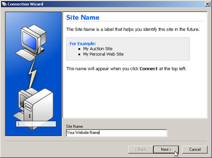Click the bold 'Connect' word
Screen dimensions: 212x158
click(x=149, y=69)
